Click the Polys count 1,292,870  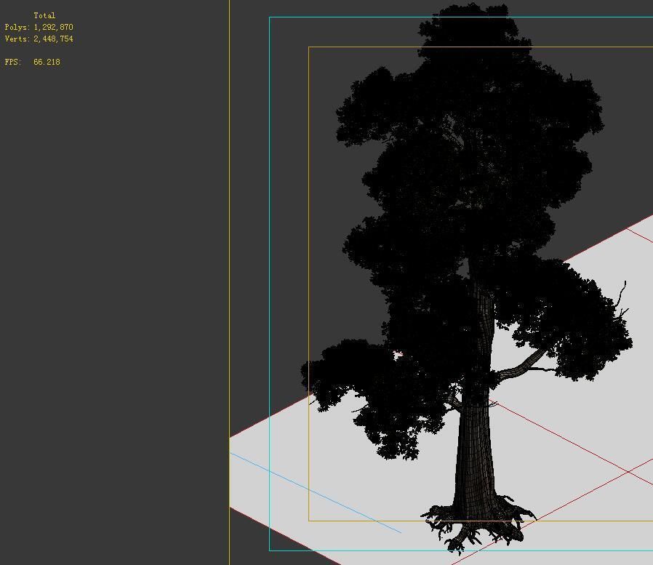pos(53,27)
